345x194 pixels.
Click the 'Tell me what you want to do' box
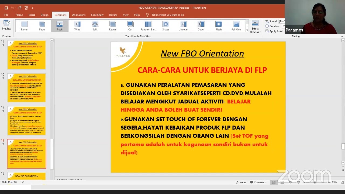point(168,15)
